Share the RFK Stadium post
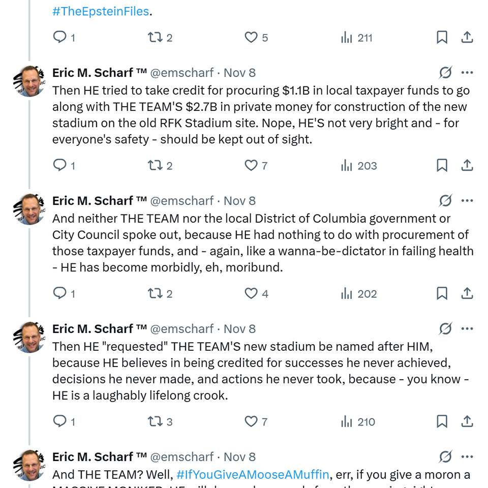488x488 pixels. 467,165
